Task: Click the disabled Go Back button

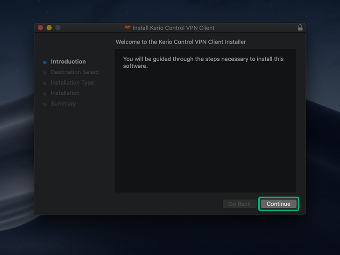Action: pyautogui.click(x=240, y=204)
